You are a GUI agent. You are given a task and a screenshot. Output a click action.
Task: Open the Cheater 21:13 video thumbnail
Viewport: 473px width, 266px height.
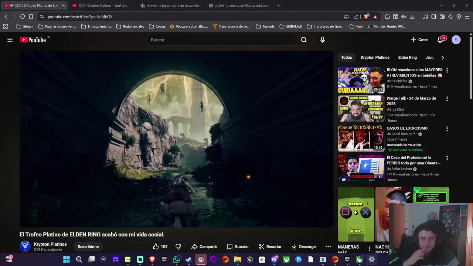click(361, 168)
